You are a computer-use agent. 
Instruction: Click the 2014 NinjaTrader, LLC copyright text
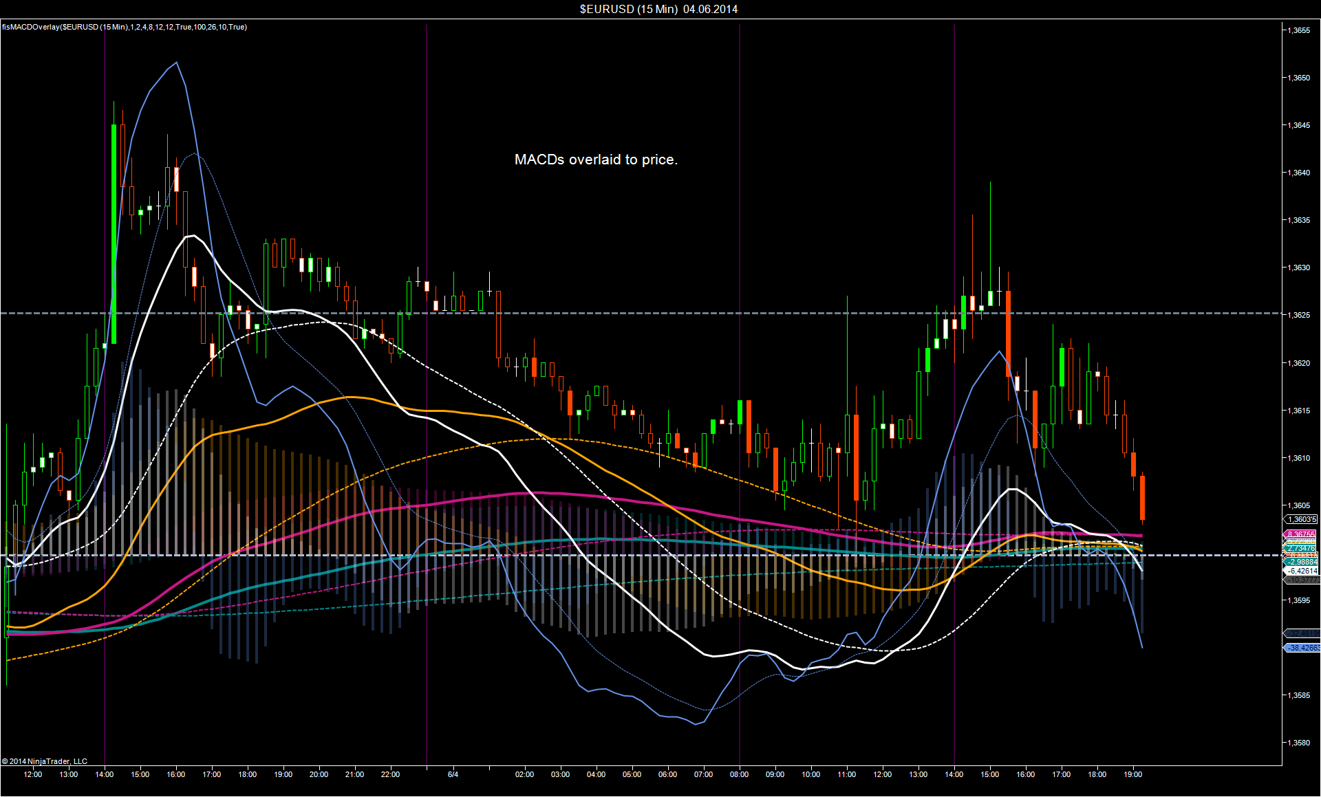(x=45, y=761)
